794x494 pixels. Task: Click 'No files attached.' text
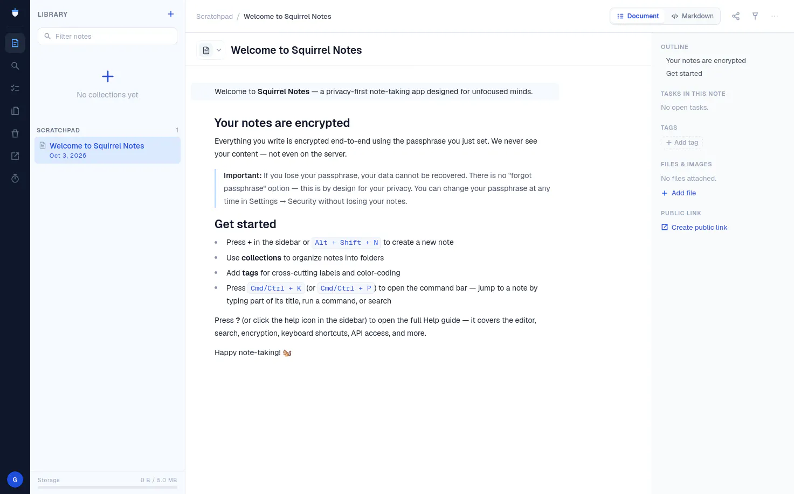coord(688,179)
